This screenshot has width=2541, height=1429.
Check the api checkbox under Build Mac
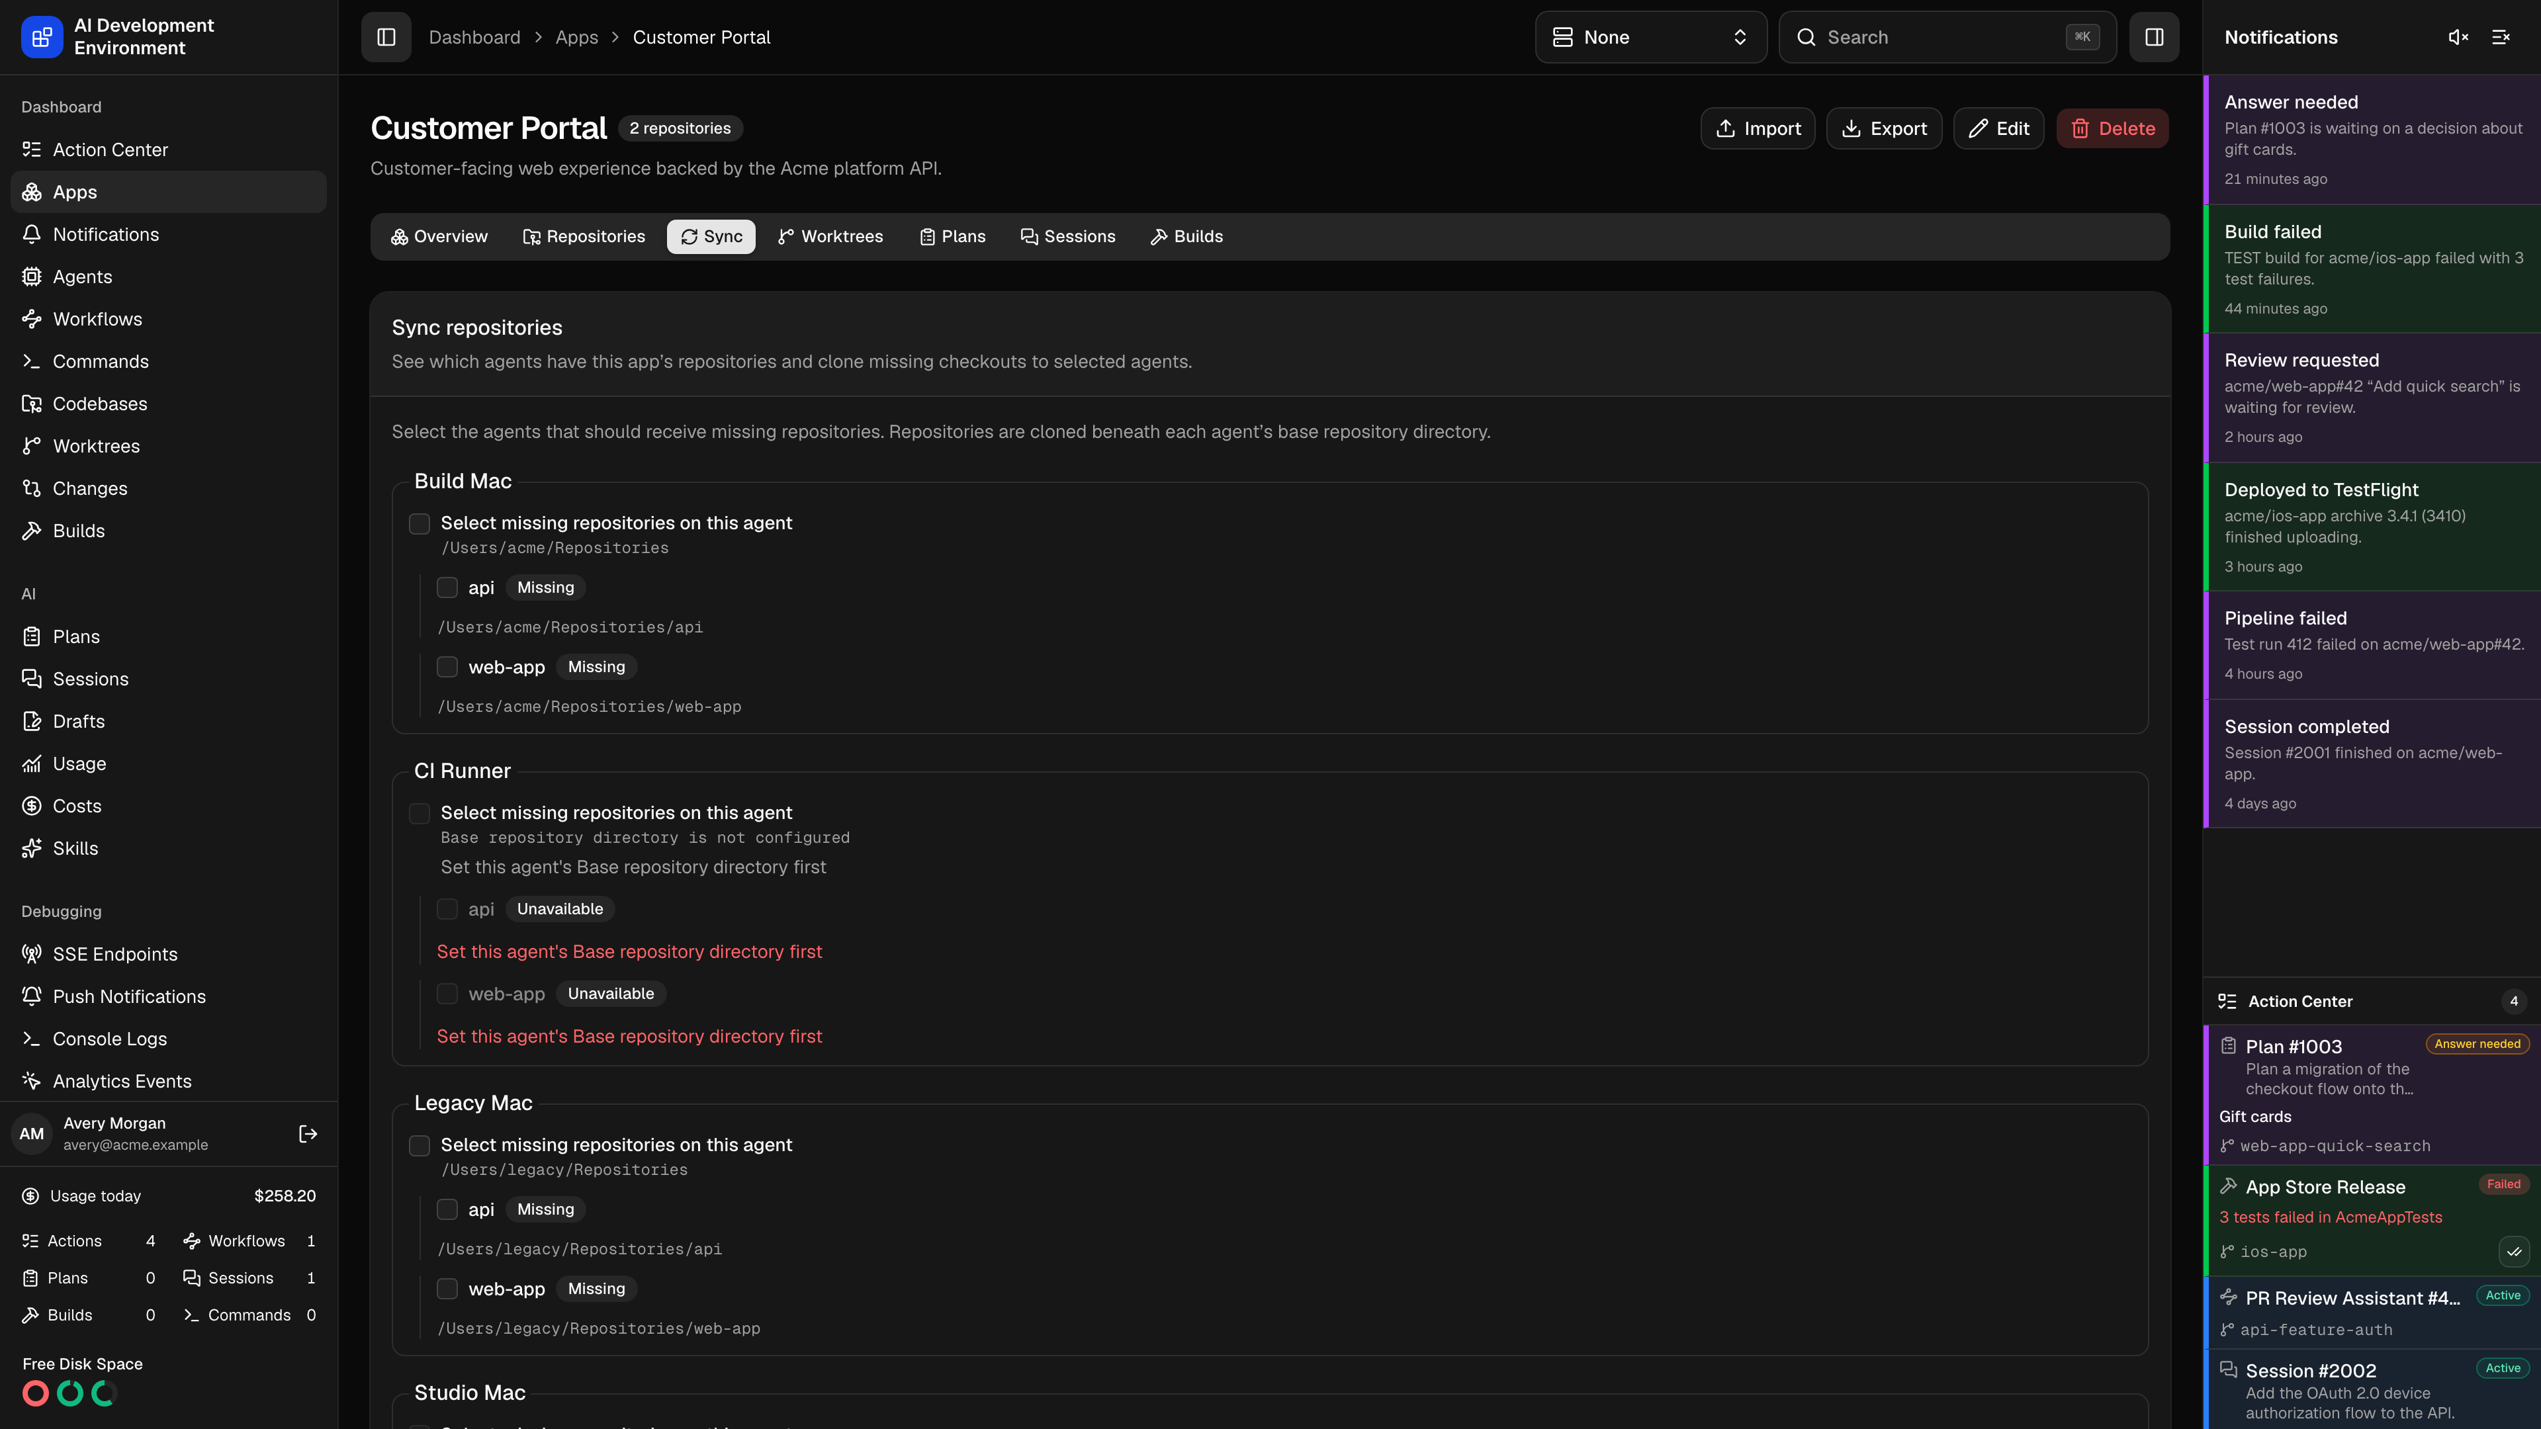coord(447,587)
